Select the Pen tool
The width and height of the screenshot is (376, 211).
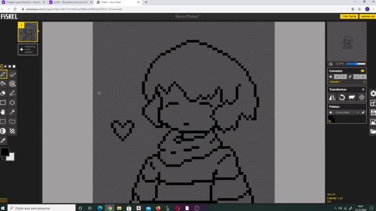(x=3, y=74)
